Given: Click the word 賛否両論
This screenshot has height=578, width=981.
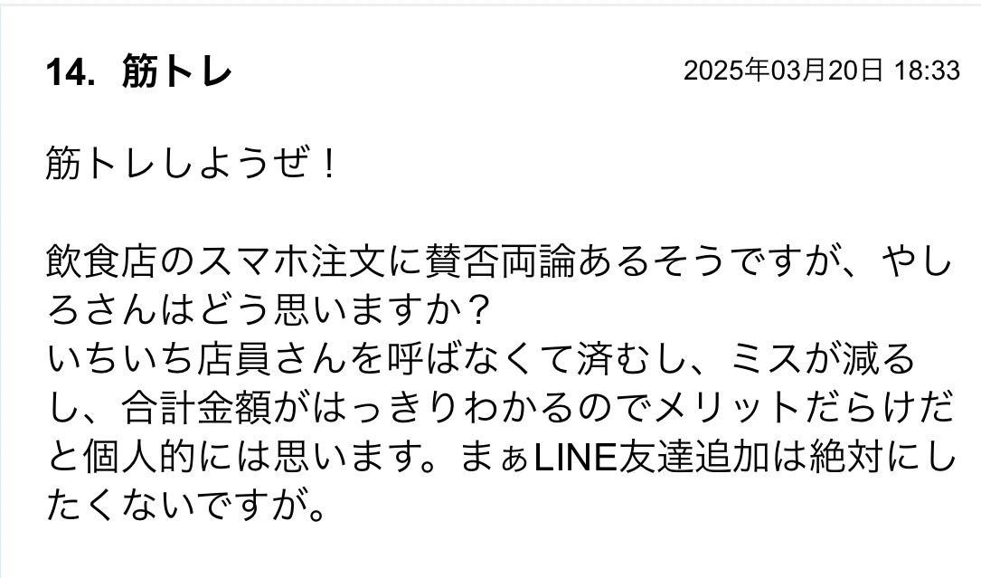Looking at the screenshot, I should click(499, 261).
